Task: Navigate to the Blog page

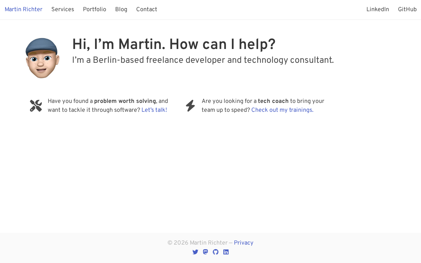Action: pyautogui.click(x=121, y=10)
